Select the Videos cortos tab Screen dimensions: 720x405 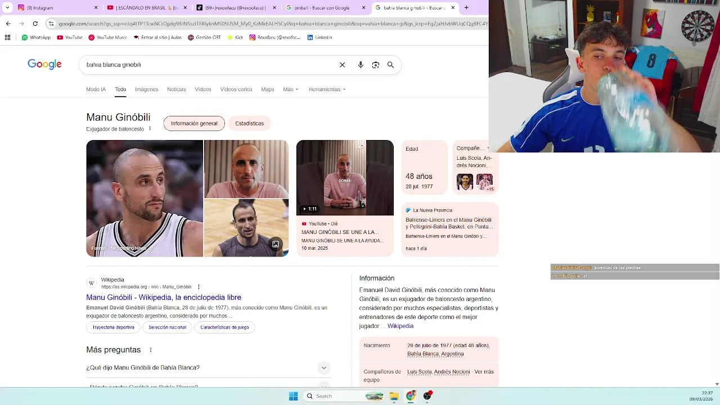pos(236,89)
